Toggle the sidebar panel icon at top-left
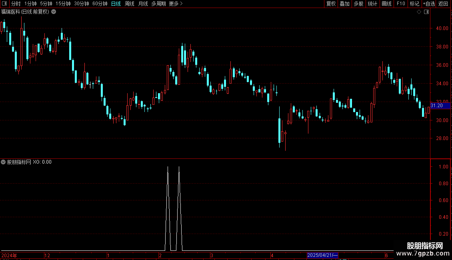Image resolution: width=452 pixels, height=260 pixels. pyautogui.click(x=4, y=4)
